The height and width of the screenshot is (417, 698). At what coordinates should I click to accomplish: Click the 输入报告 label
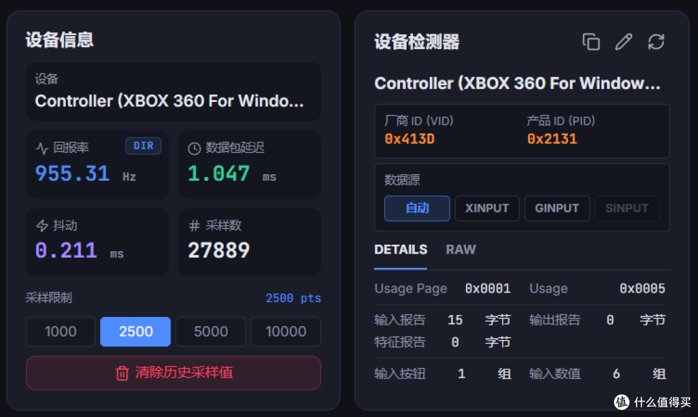(x=400, y=320)
